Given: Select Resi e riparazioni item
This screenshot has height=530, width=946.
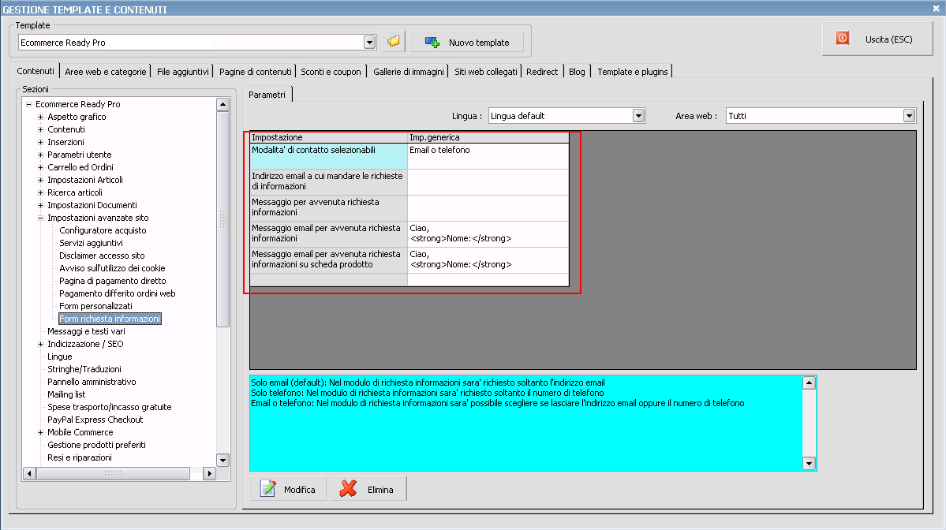Looking at the screenshot, I should point(80,457).
